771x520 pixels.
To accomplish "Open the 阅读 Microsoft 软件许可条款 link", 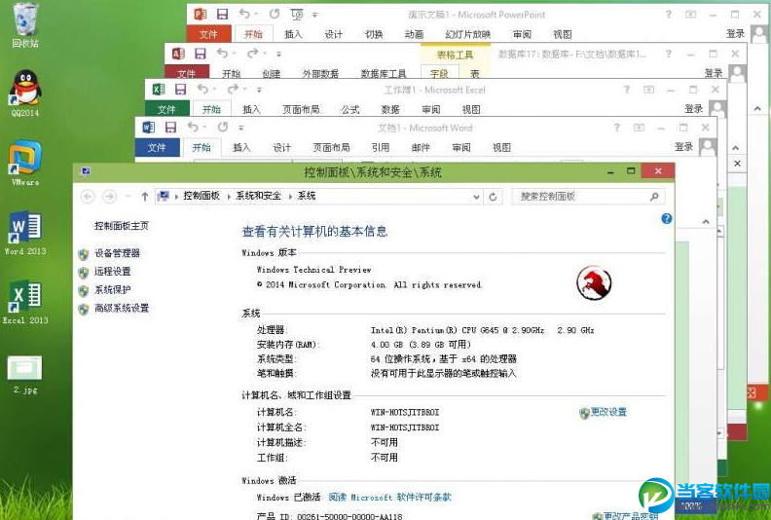I will (x=390, y=497).
